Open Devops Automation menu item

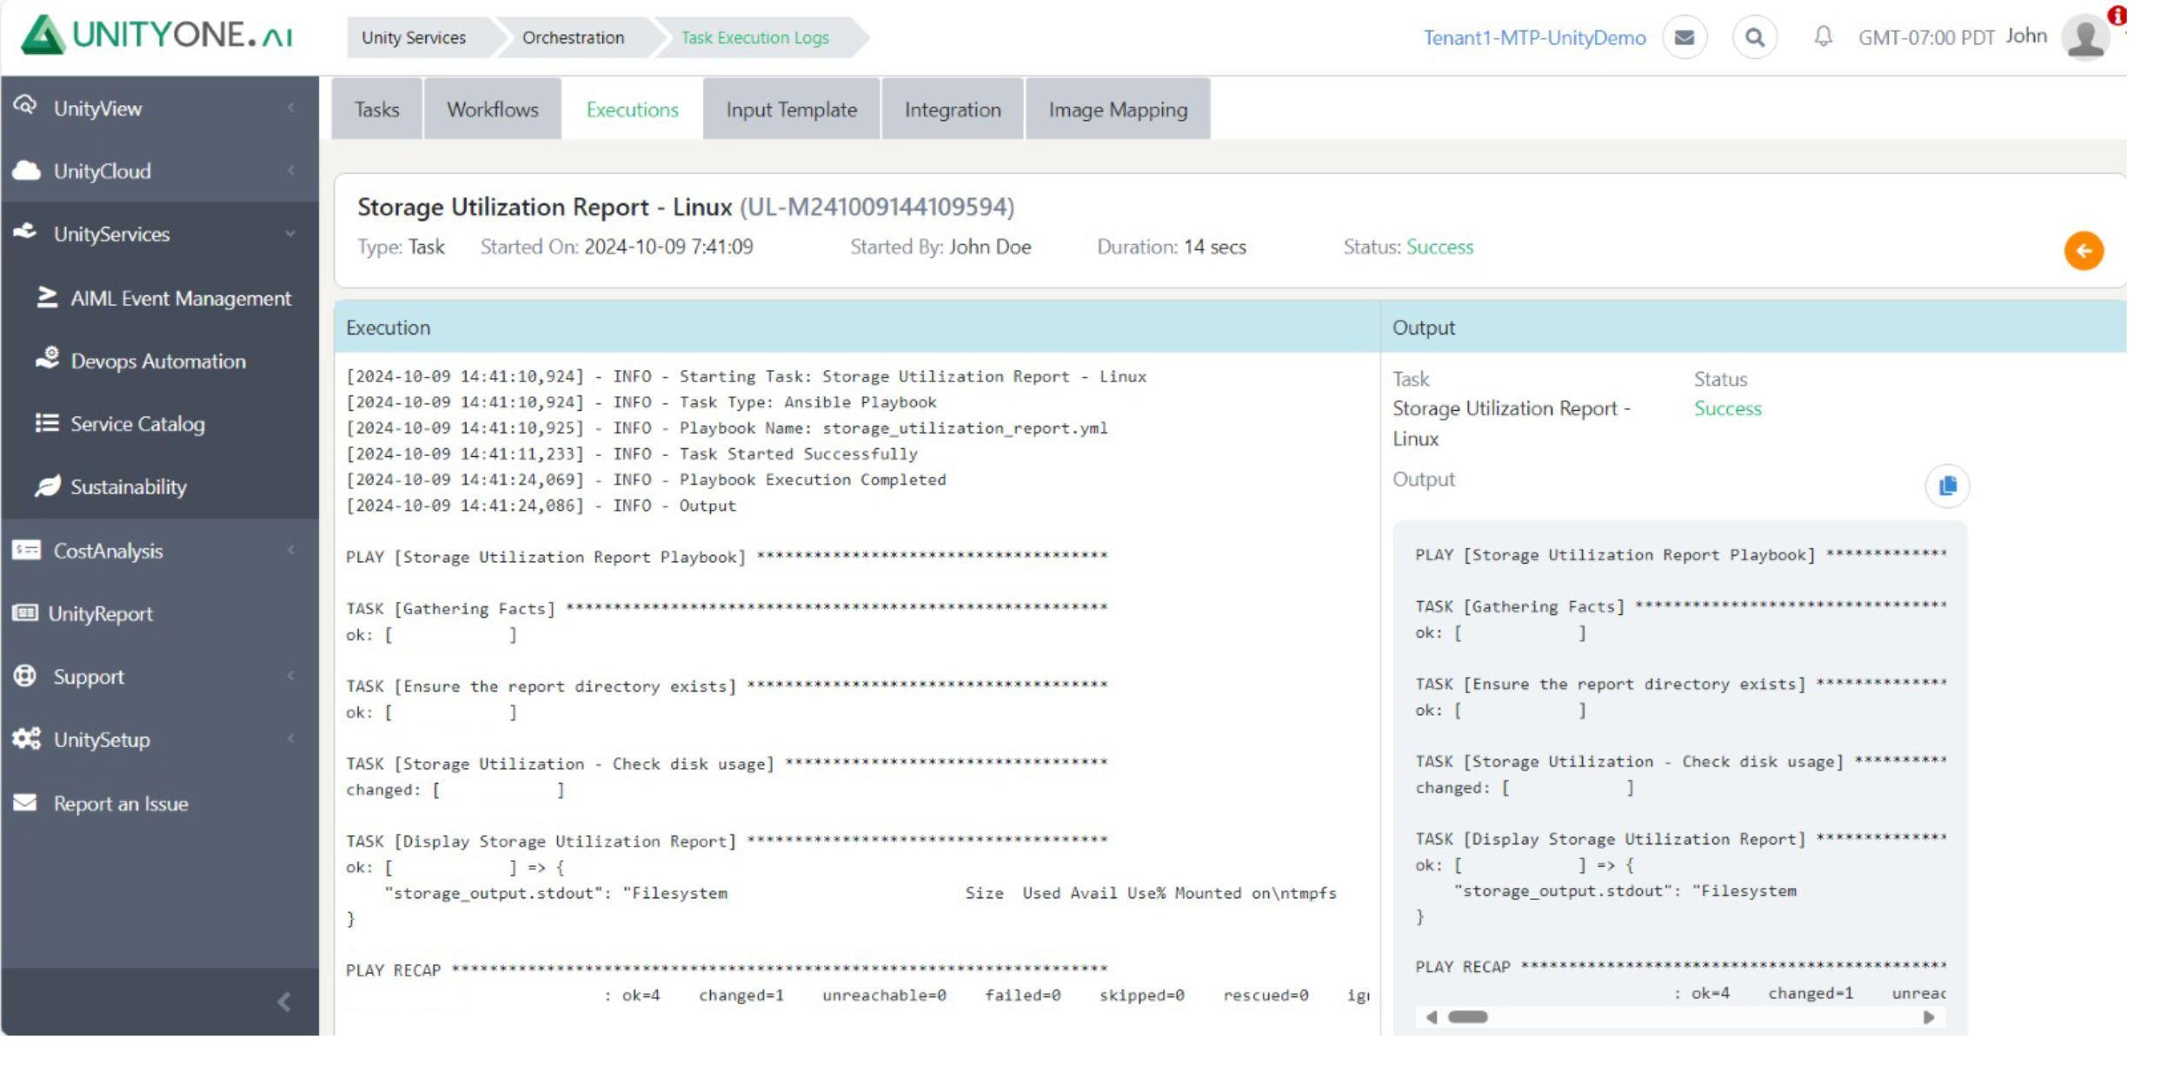[x=158, y=361]
